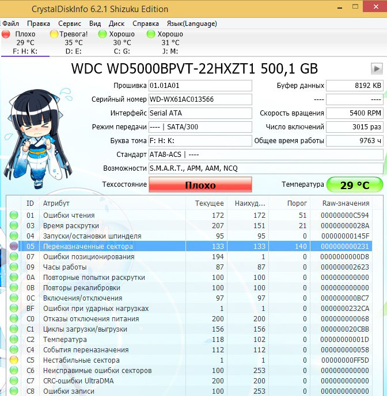Click status icon for Повторы рекалибровки

coord(14,287)
